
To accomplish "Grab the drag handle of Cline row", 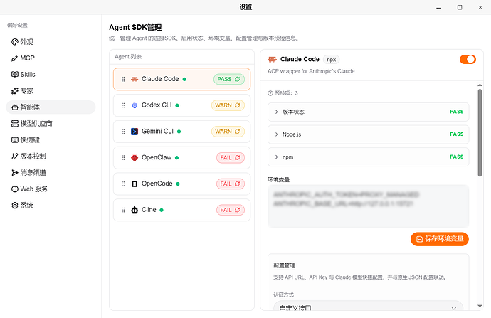I will [x=123, y=210].
